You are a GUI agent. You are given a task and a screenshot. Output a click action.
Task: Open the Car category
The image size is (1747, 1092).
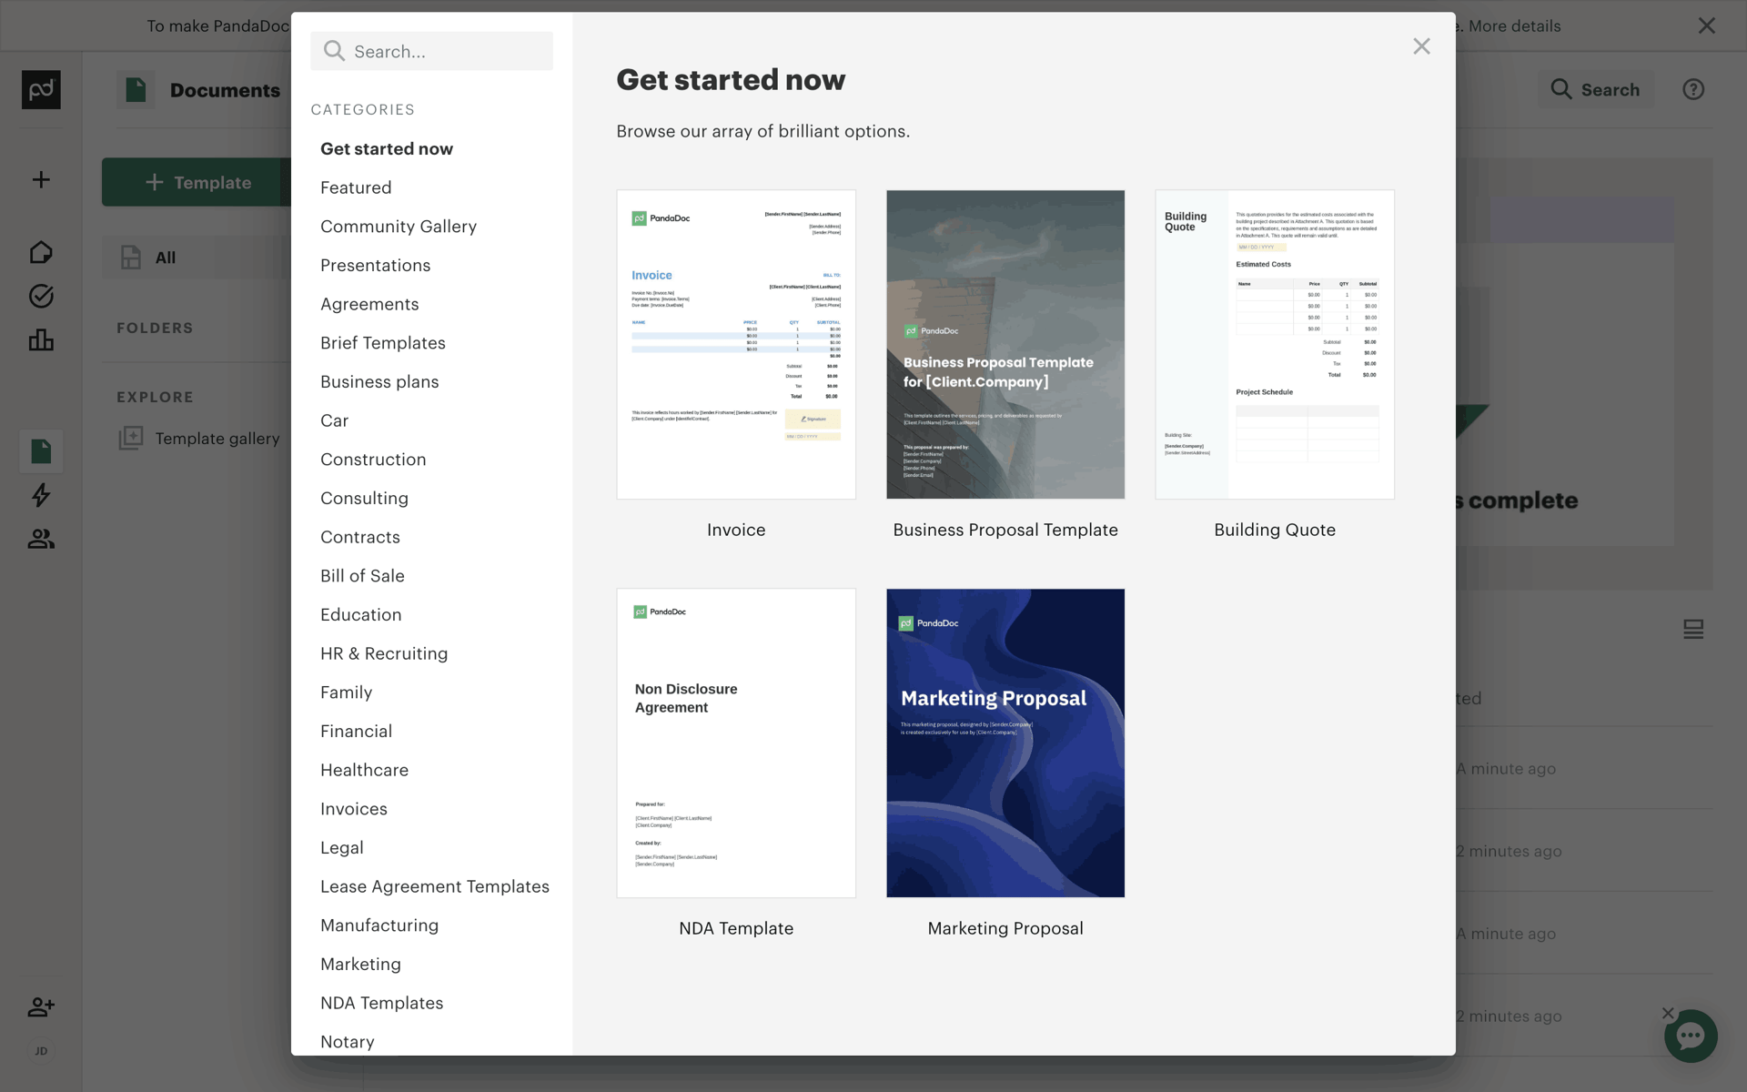[335, 420]
